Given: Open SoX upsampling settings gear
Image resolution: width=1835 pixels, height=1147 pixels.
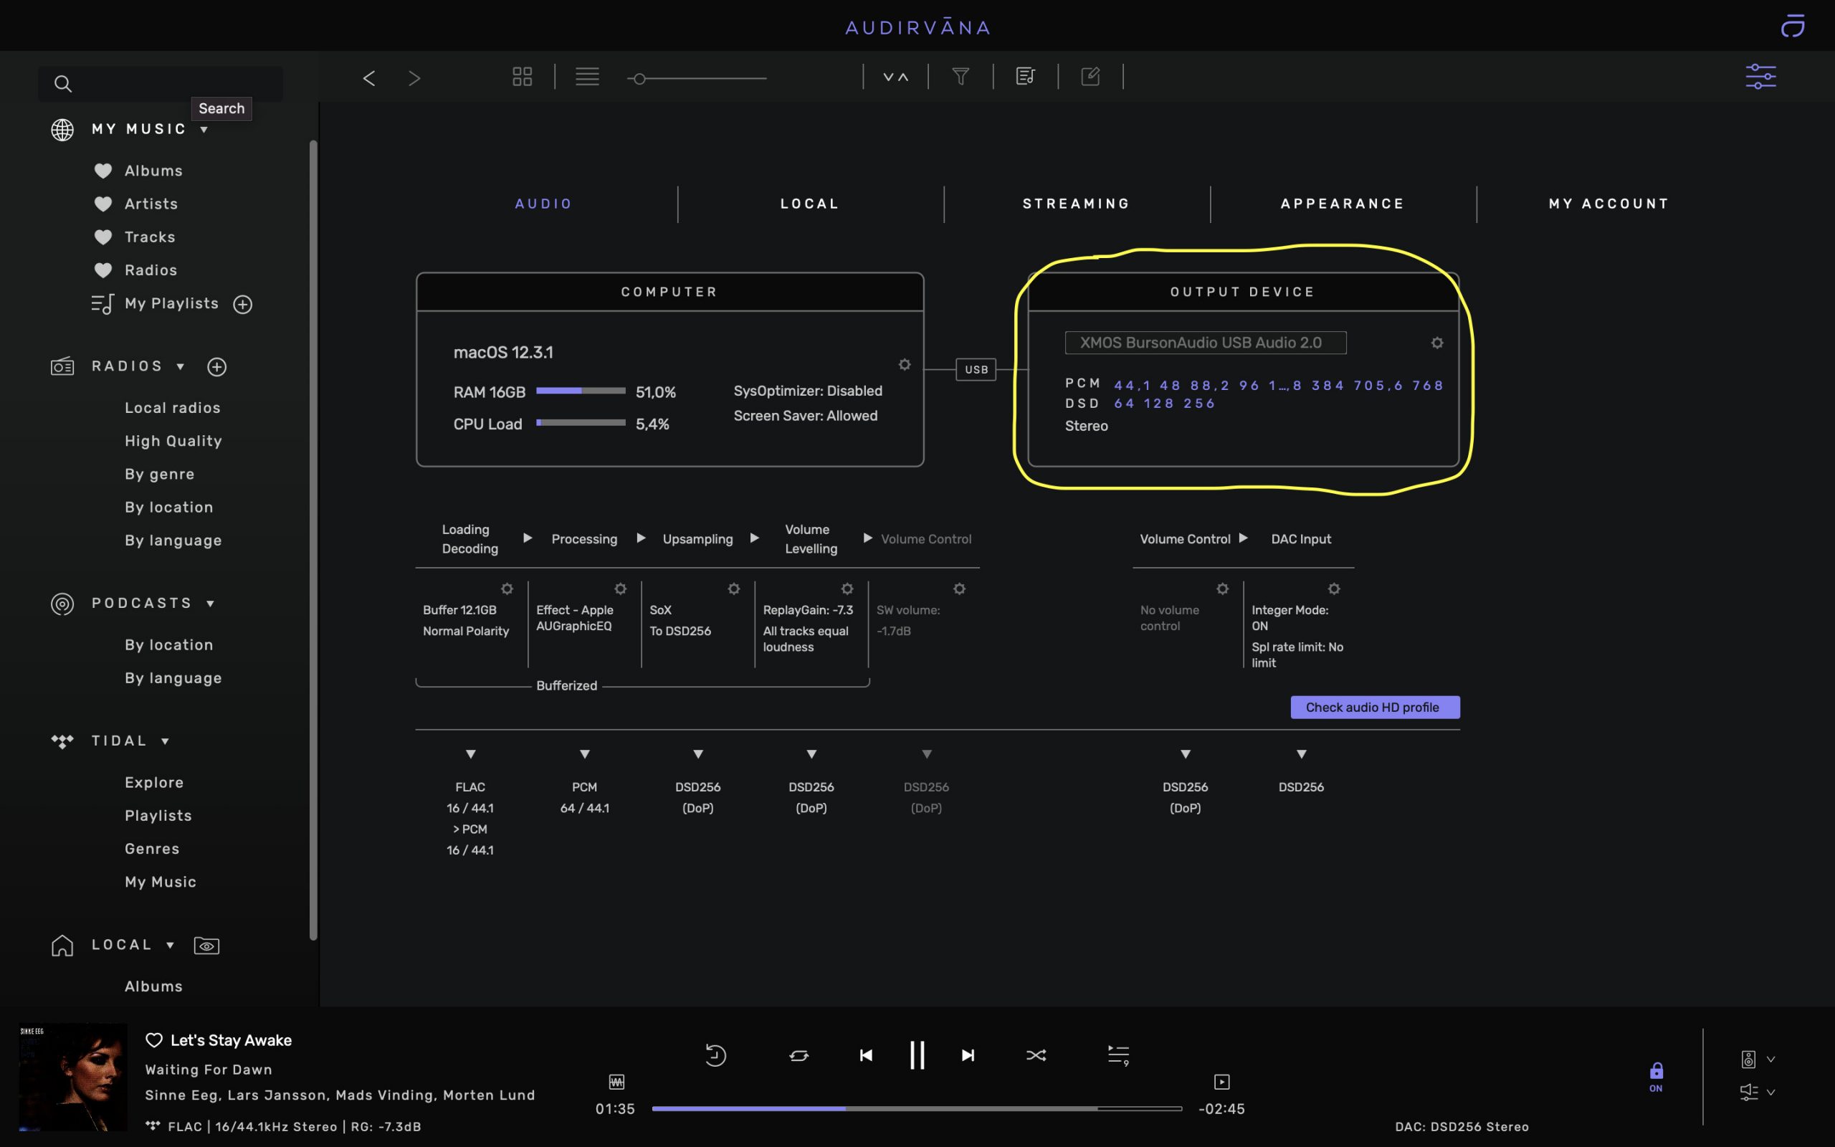Looking at the screenshot, I should [x=734, y=589].
